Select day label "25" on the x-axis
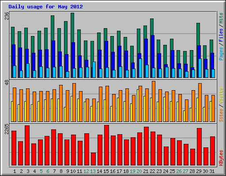This screenshot has height=176, width=226. (x=172, y=171)
